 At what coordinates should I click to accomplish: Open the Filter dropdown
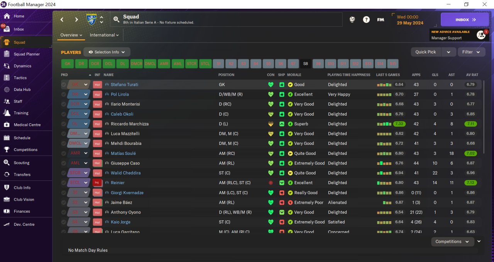[471, 52]
